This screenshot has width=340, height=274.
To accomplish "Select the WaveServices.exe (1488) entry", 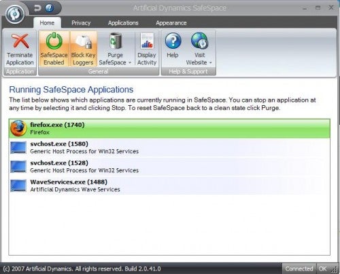I will click(x=169, y=185).
